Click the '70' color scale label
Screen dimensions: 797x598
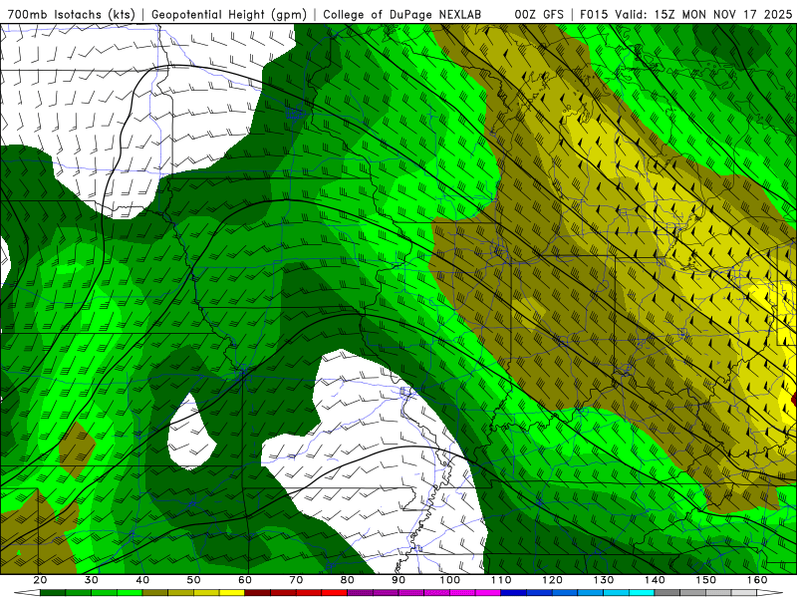(x=296, y=580)
